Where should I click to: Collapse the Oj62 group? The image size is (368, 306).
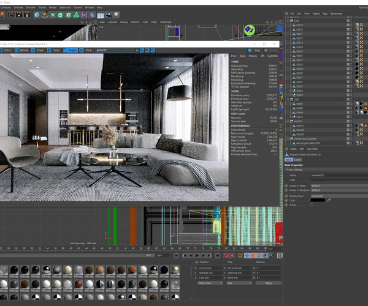tap(288, 99)
